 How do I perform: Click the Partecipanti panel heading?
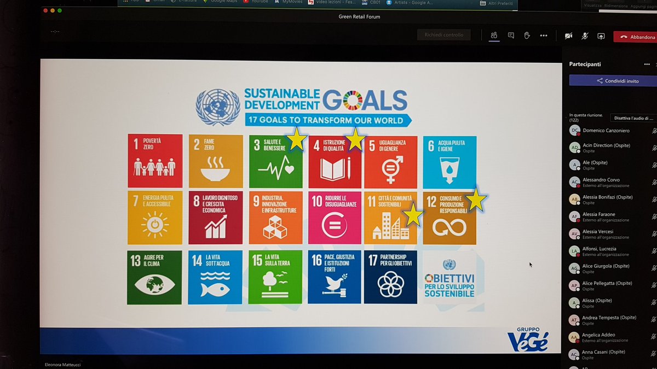click(x=585, y=64)
